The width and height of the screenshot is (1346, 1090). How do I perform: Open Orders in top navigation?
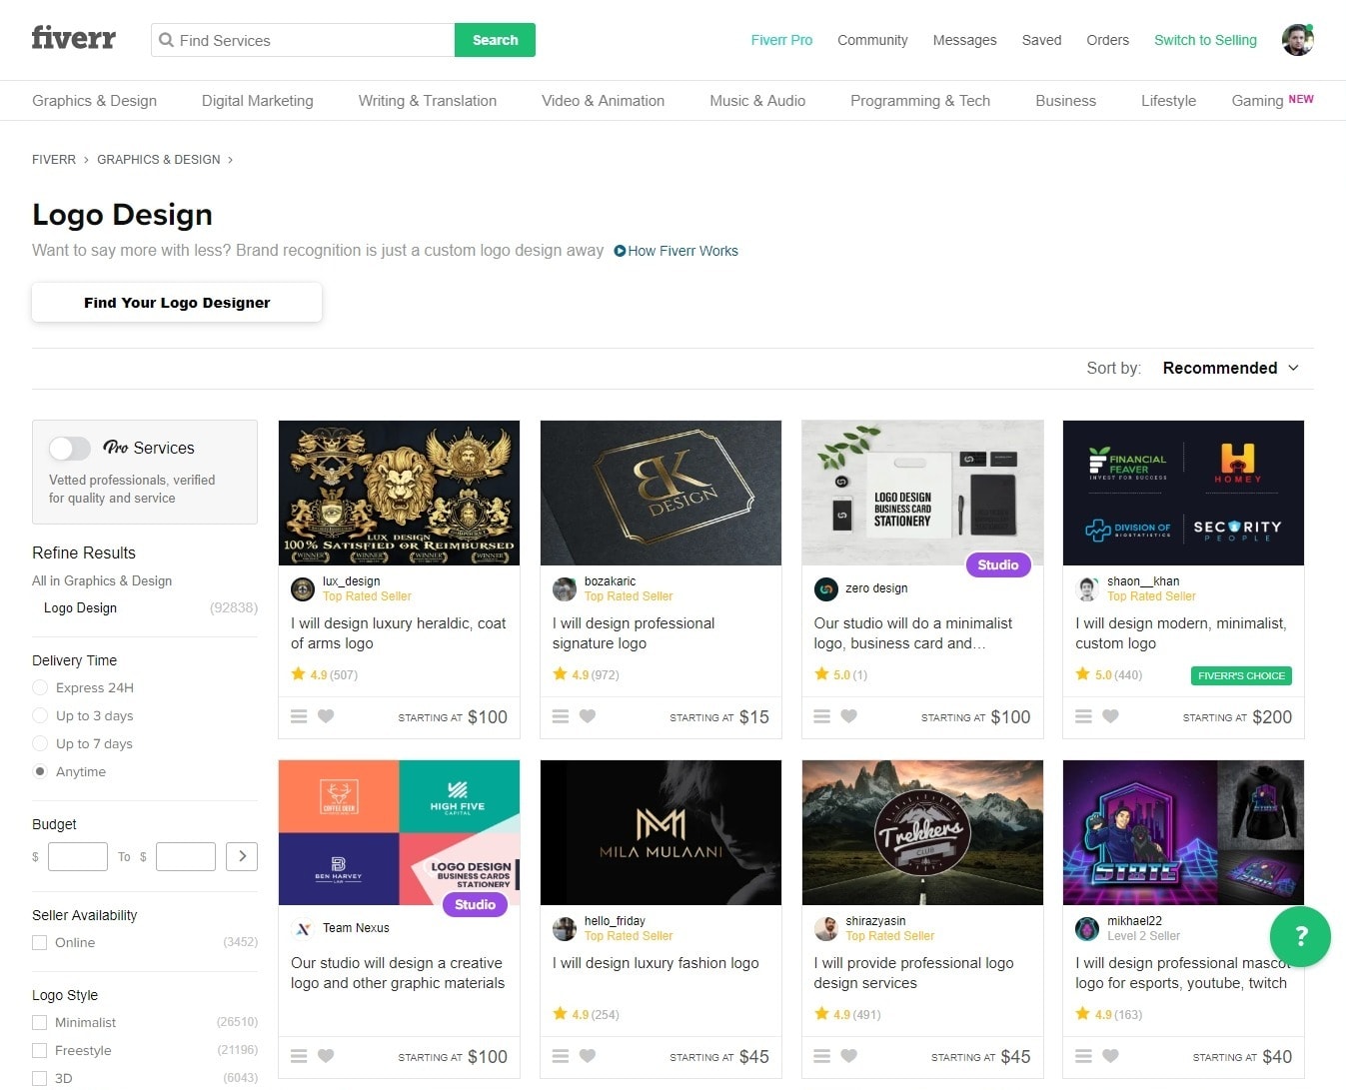tap(1107, 40)
